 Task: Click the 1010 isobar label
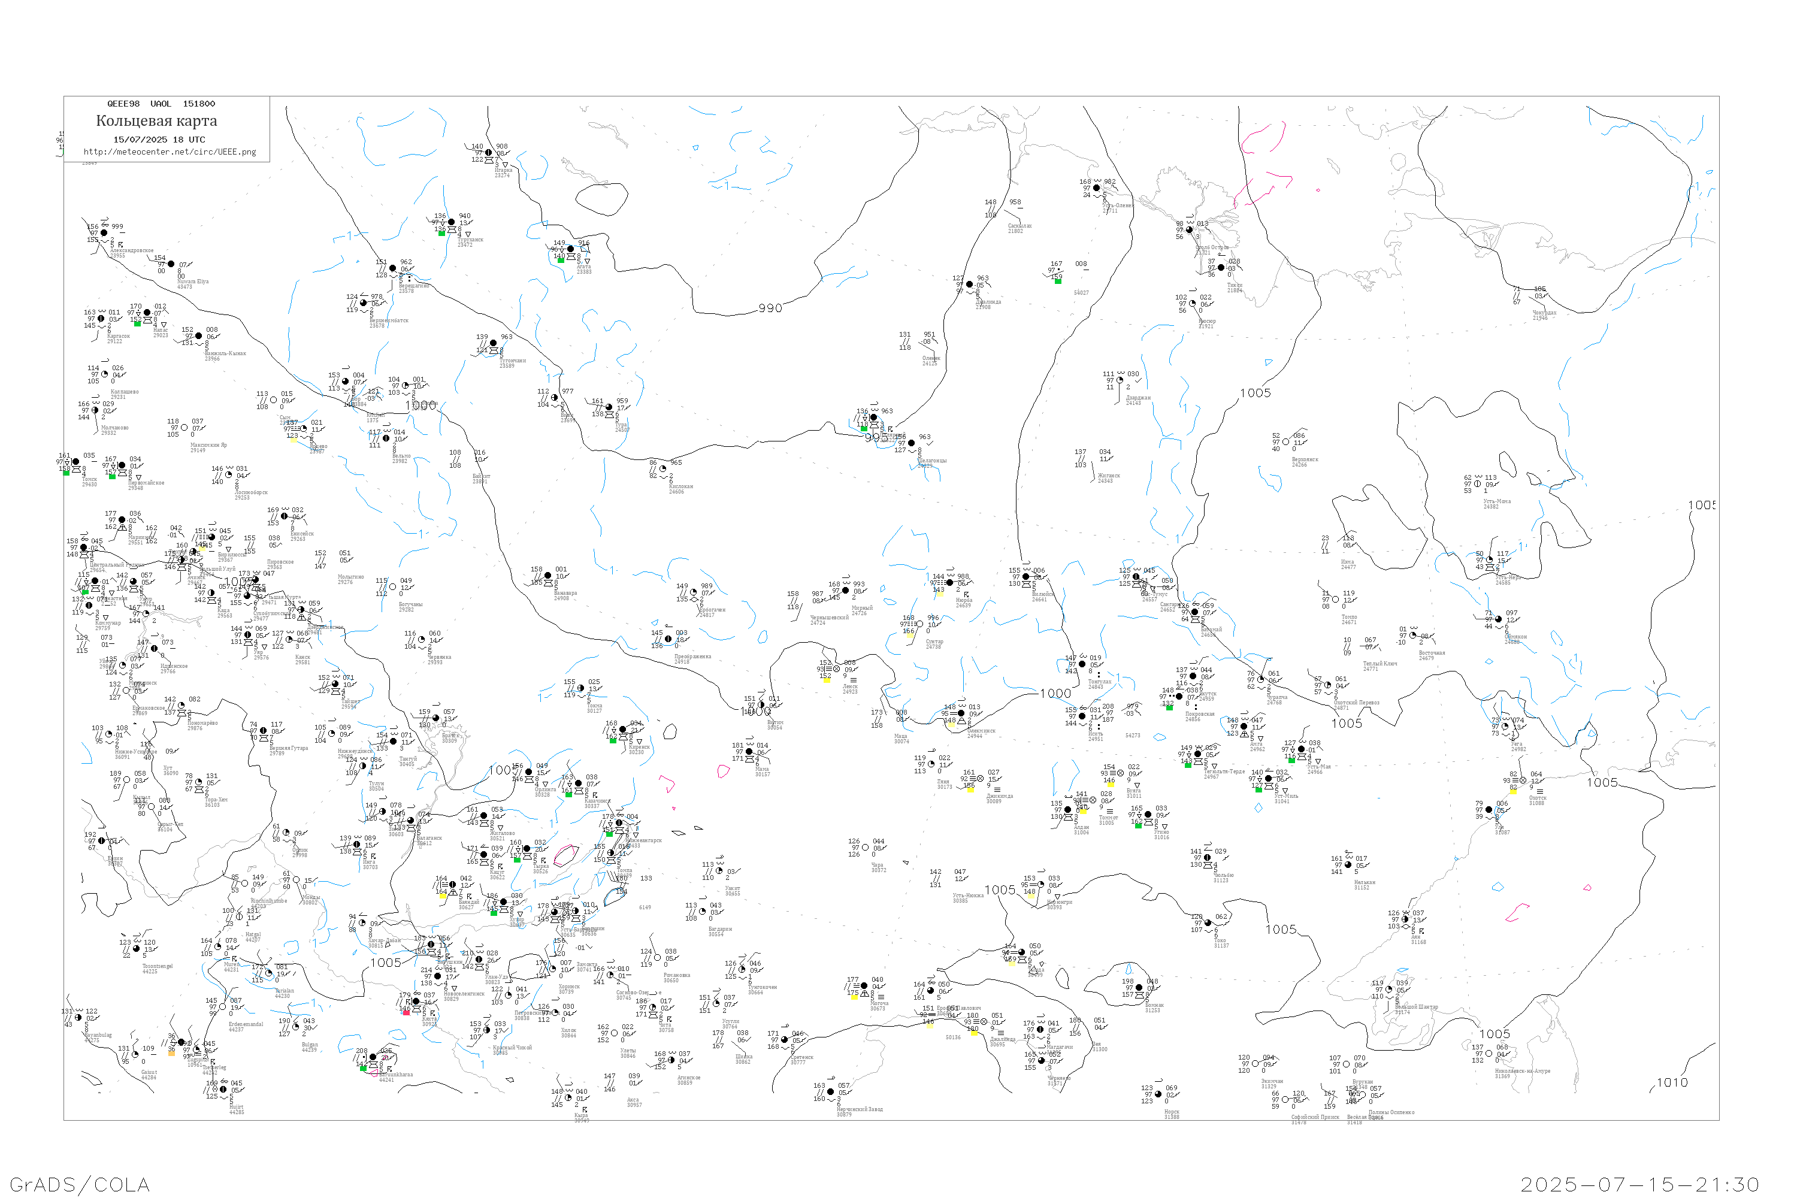click(1672, 1082)
